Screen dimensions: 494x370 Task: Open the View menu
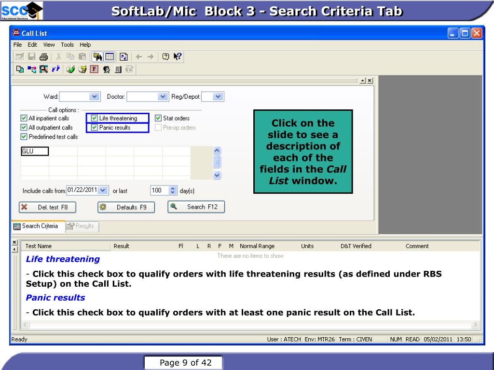49,45
